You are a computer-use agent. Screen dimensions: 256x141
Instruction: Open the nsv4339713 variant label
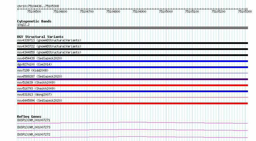tap(49, 40)
